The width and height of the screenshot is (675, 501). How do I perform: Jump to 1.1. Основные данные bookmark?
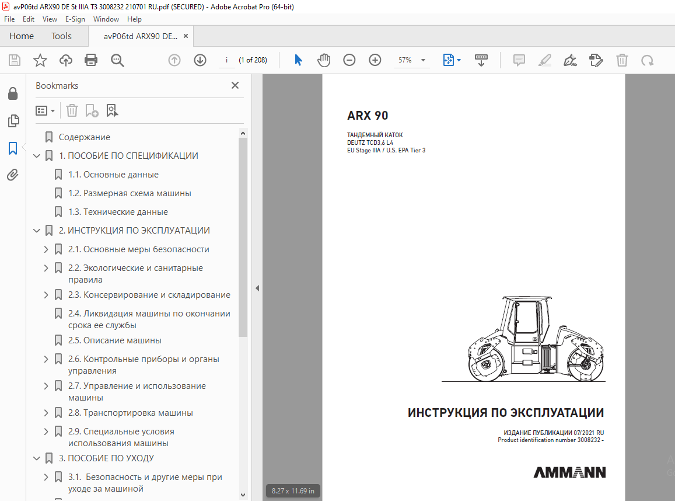[113, 175]
